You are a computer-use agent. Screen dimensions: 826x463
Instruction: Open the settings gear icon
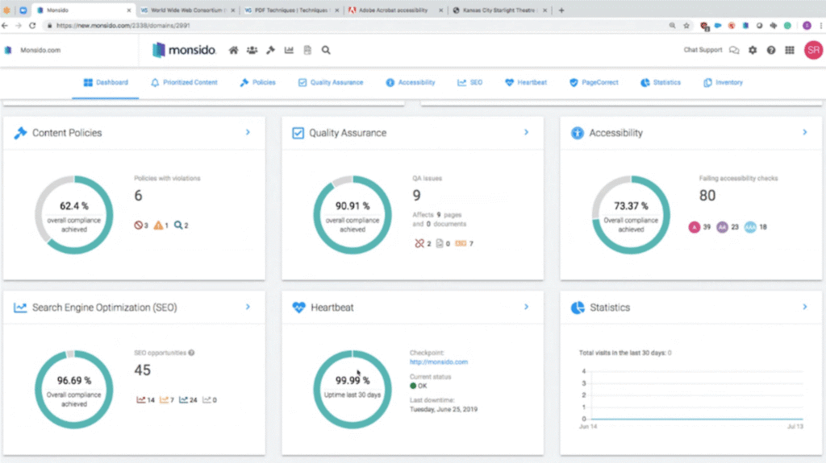point(753,50)
